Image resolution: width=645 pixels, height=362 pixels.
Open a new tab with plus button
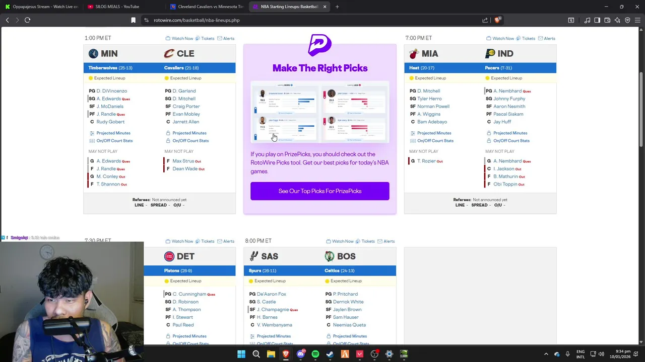[x=337, y=7]
